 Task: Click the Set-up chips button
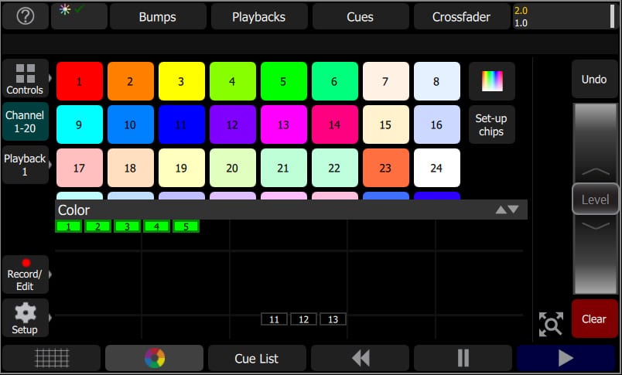pyautogui.click(x=491, y=124)
